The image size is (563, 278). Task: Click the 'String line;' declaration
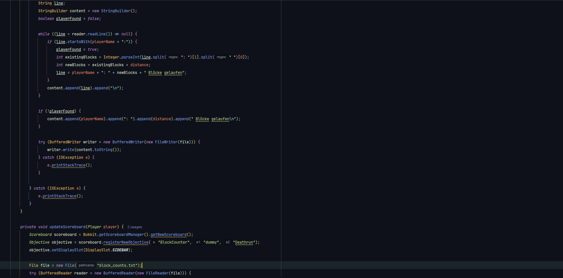[x=52, y=3]
